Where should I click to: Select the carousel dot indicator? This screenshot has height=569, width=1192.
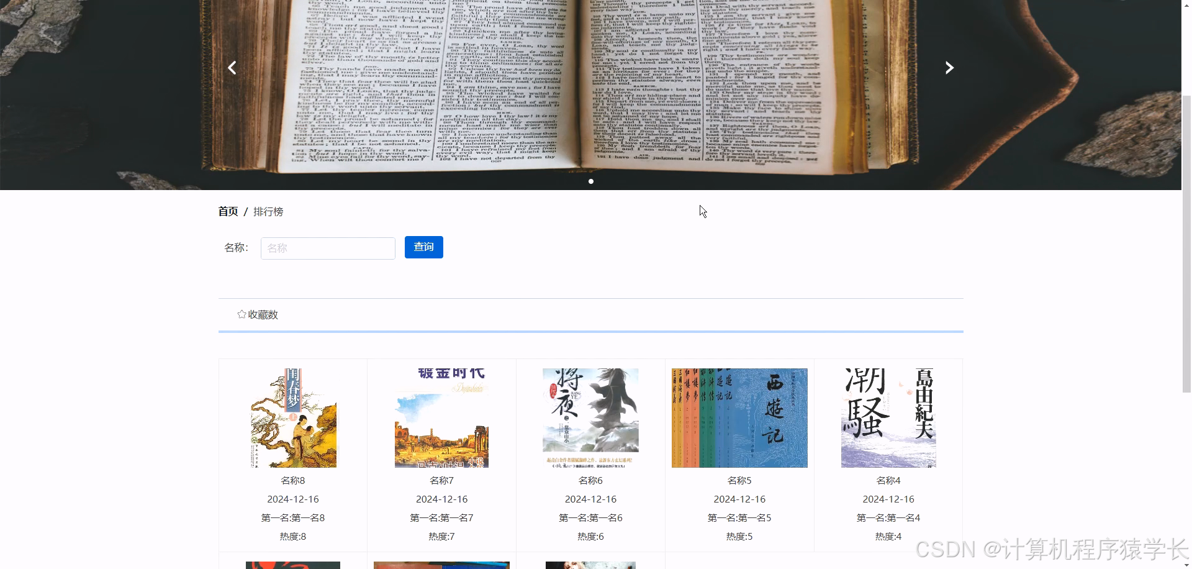591,181
